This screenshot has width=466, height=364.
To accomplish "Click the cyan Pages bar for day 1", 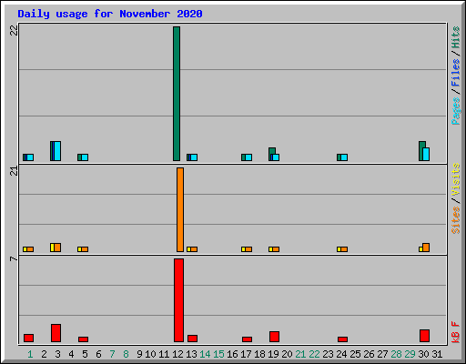I will (30, 157).
